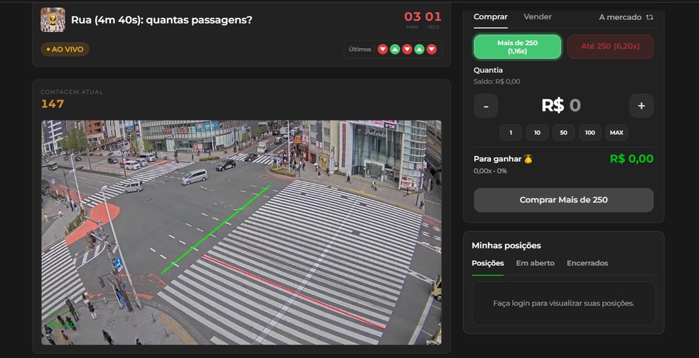Click the first red down-arrow result indicator
This screenshot has width=699, height=358.
tap(383, 49)
